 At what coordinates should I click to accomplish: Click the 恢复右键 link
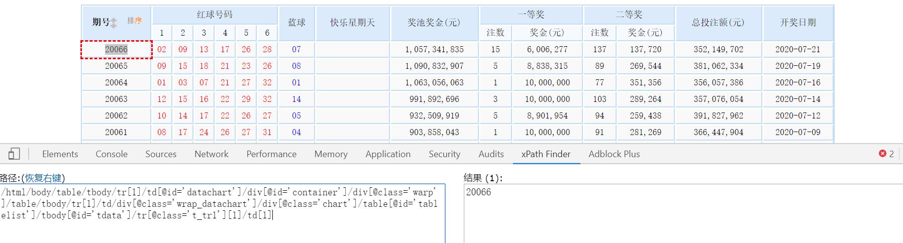(x=43, y=178)
